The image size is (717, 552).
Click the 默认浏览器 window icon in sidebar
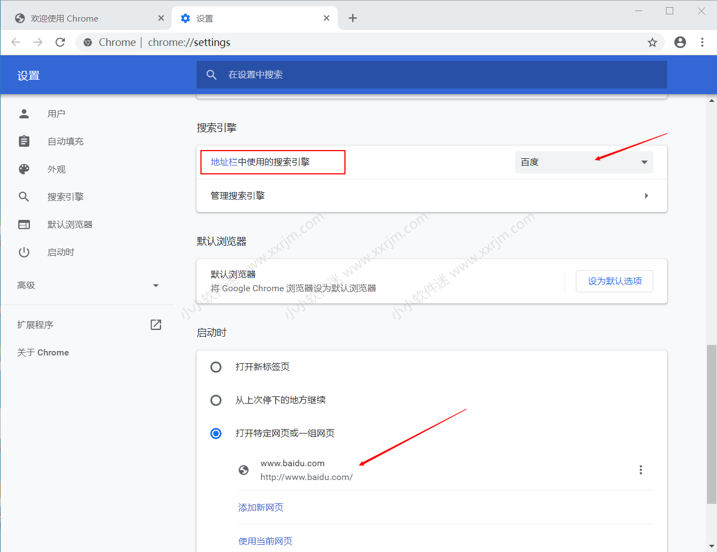pos(24,224)
